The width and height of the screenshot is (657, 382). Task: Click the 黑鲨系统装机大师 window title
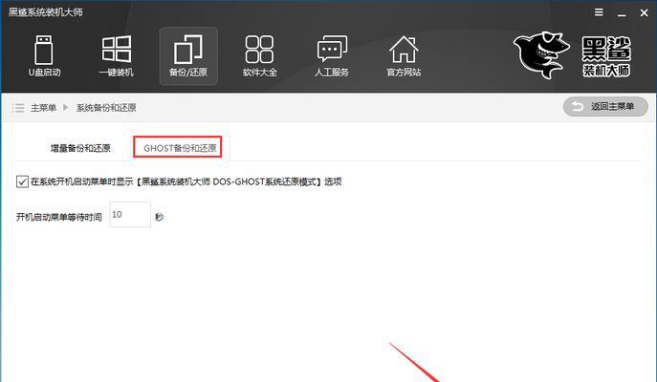[46, 12]
